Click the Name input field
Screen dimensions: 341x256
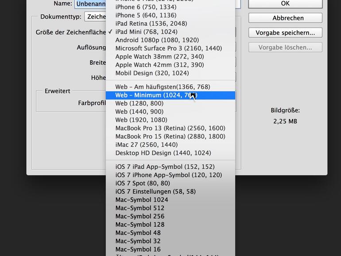(x=90, y=4)
